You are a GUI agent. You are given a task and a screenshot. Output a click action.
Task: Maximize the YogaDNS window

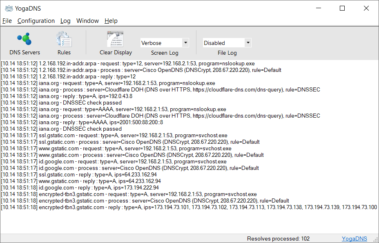pos(342,8)
